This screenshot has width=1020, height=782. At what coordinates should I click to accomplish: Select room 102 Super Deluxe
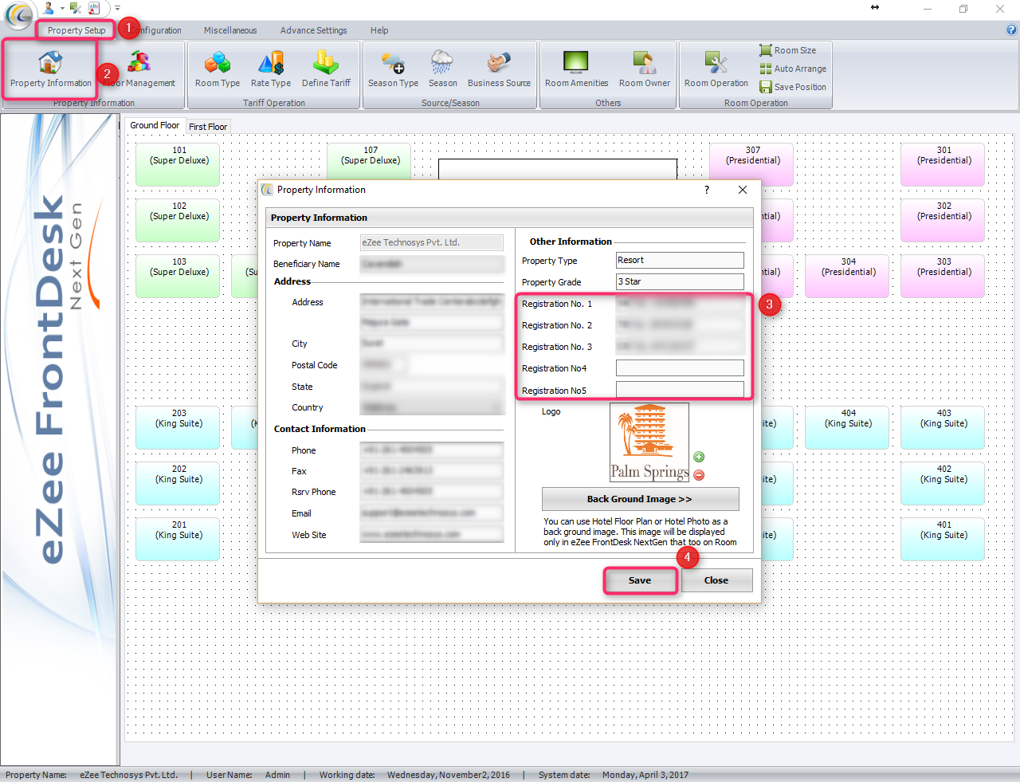(178, 220)
